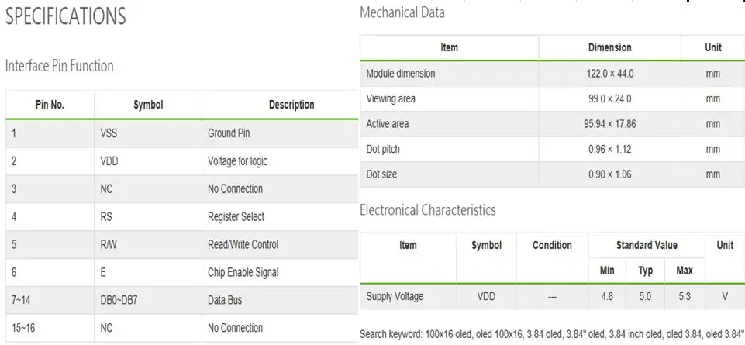This screenshot has height=345, width=745.
Task: Click the Standard Value header cell
Action: [647, 245]
